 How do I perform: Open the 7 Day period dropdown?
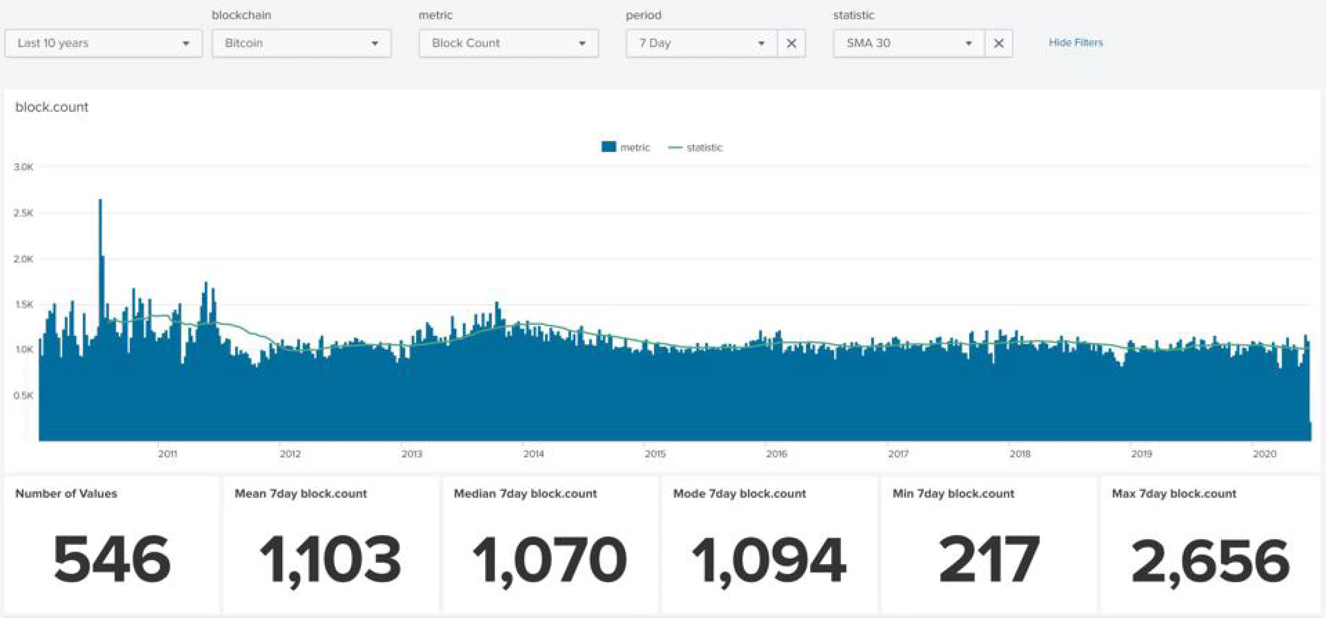tap(702, 43)
